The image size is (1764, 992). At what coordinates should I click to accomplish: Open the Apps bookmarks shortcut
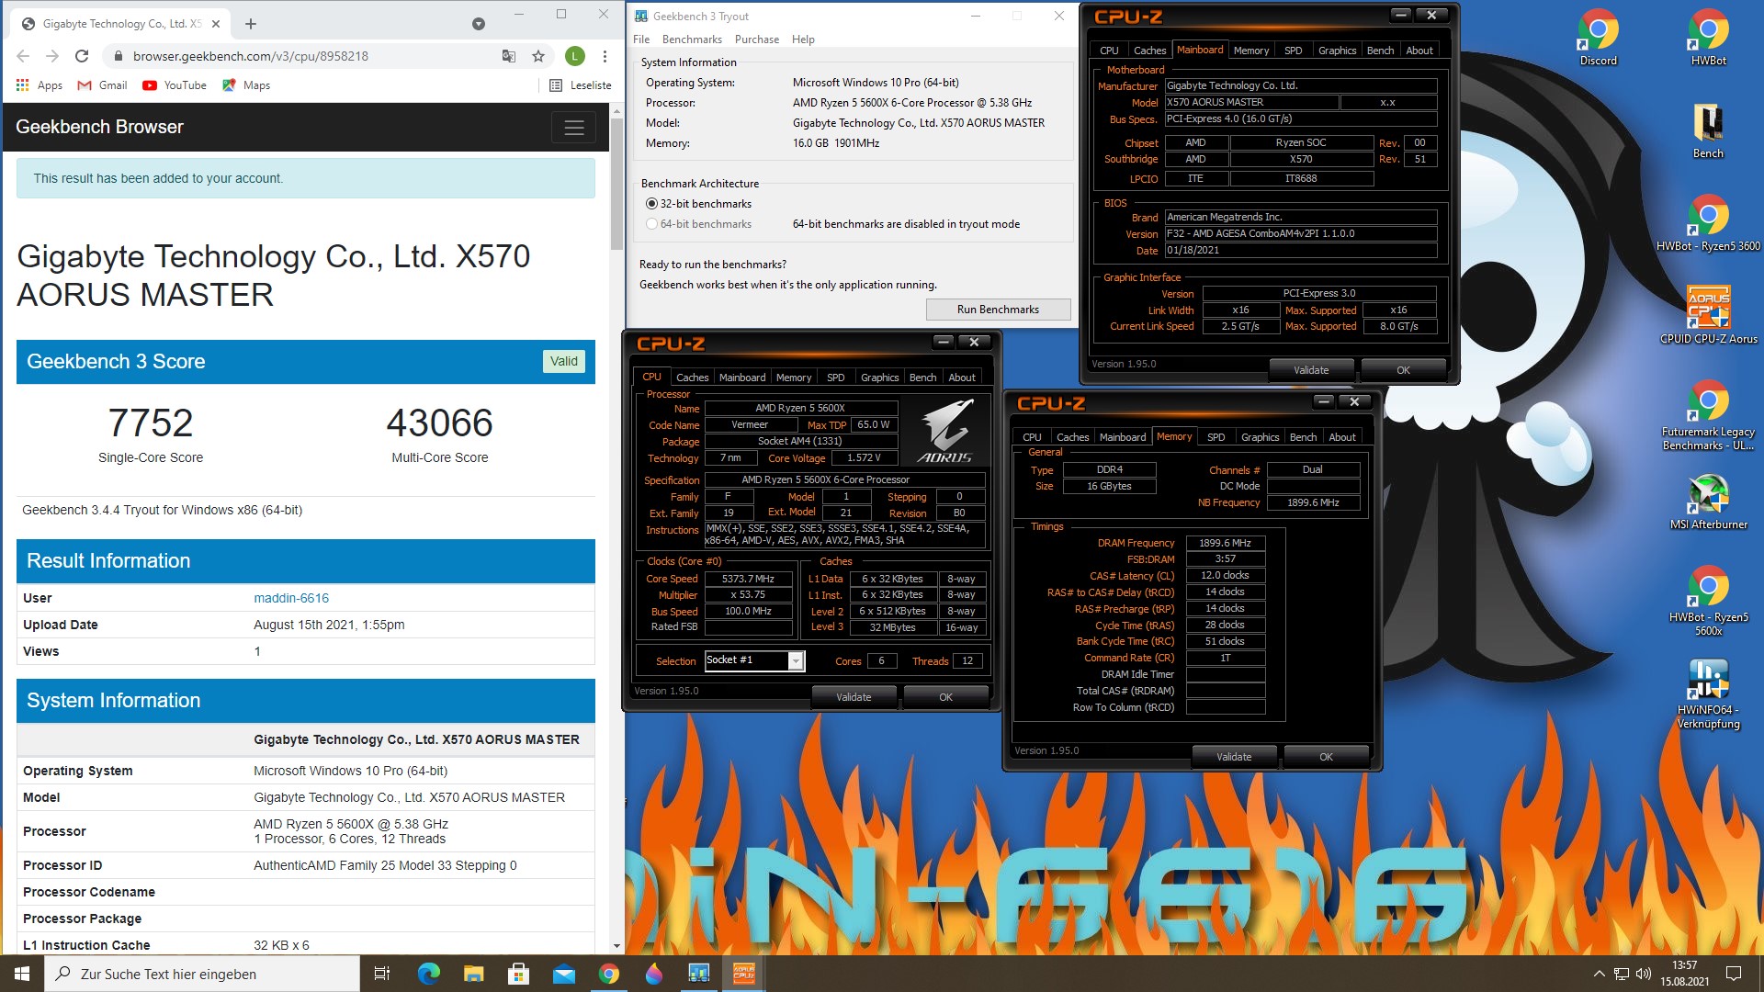point(40,85)
